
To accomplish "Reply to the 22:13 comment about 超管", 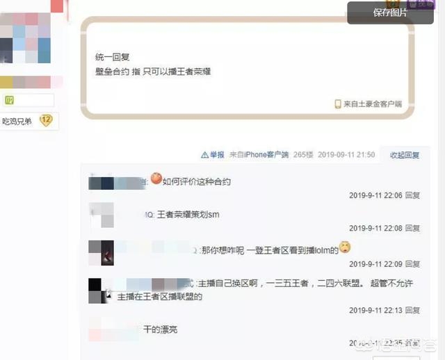I will click(412, 311).
